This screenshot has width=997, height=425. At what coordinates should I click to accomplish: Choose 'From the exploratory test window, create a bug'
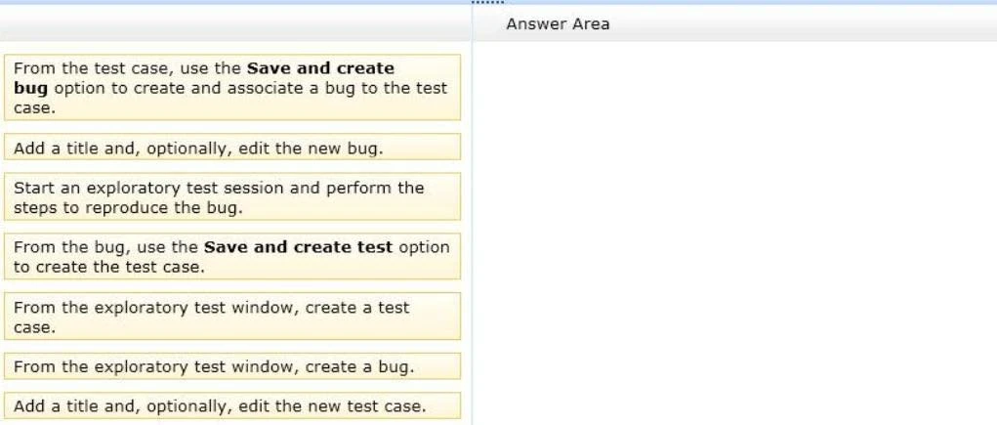click(231, 367)
